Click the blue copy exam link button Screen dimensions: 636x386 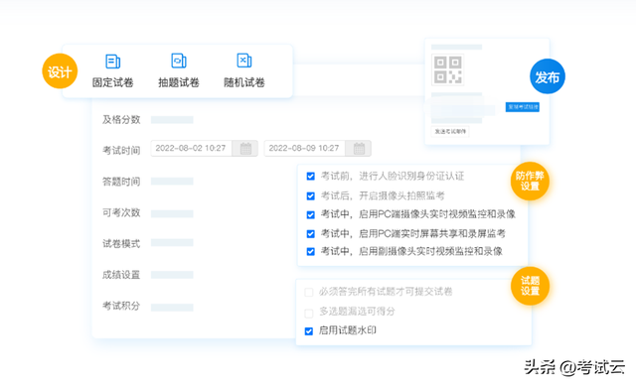(x=522, y=107)
